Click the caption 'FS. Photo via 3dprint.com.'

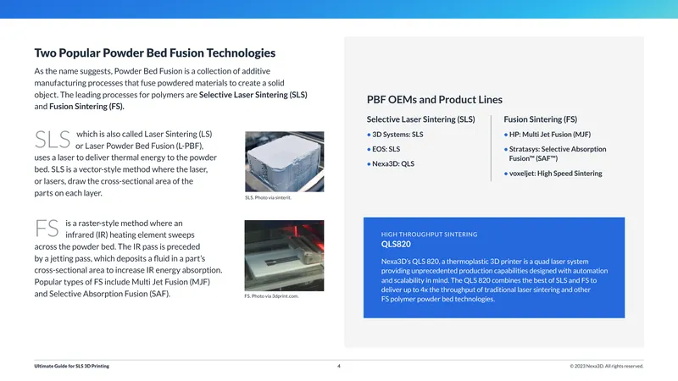coord(271,295)
